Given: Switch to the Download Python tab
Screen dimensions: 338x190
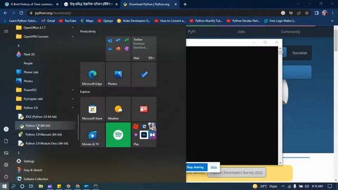Looking at the screenshot, I should coord(149,4).
